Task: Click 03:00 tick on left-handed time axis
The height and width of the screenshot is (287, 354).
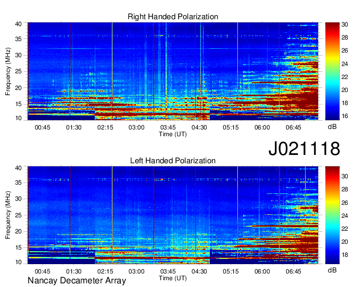Action: click(x=136, y=271)
